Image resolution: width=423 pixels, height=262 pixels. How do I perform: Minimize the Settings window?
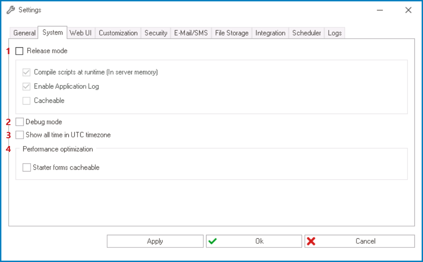click(381, 10)
